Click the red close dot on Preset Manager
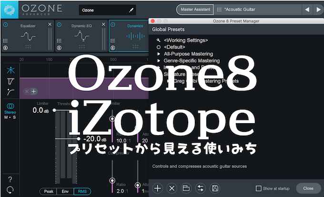Image resolution: width=324 pixels, height=197 pixels. click(152, 21)
